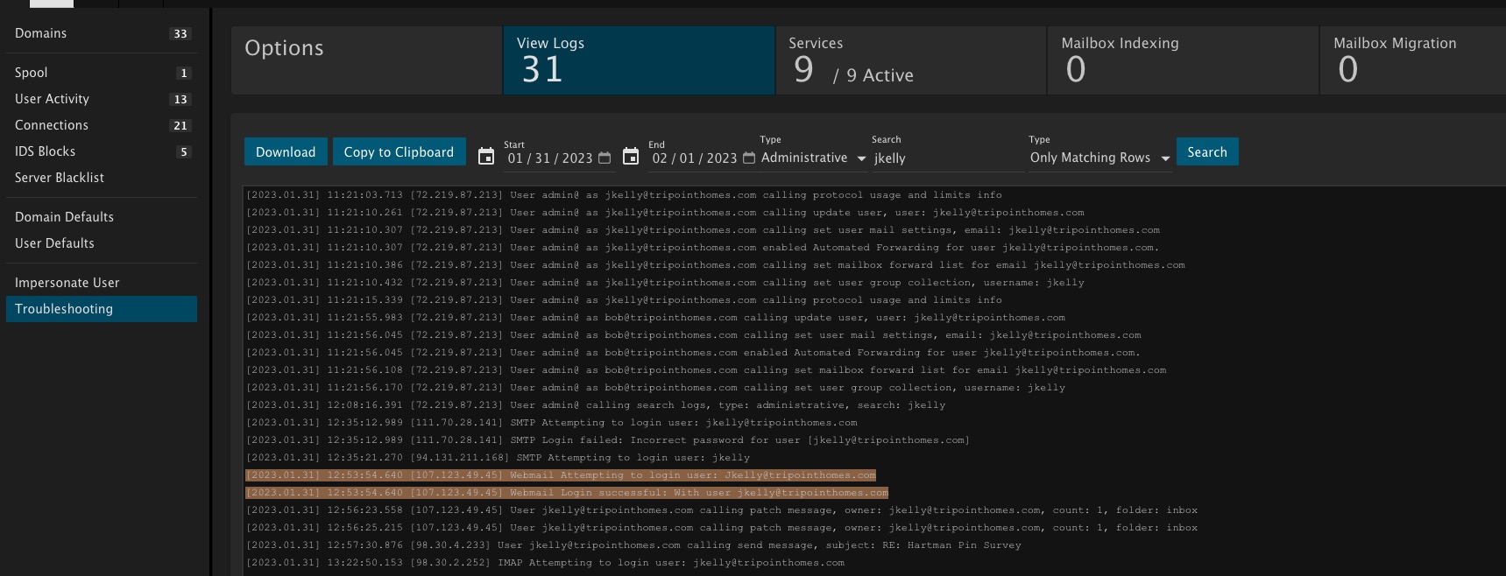Open the small date picker inside Start field
1506x576 pixels.
(x=605, y=158)
